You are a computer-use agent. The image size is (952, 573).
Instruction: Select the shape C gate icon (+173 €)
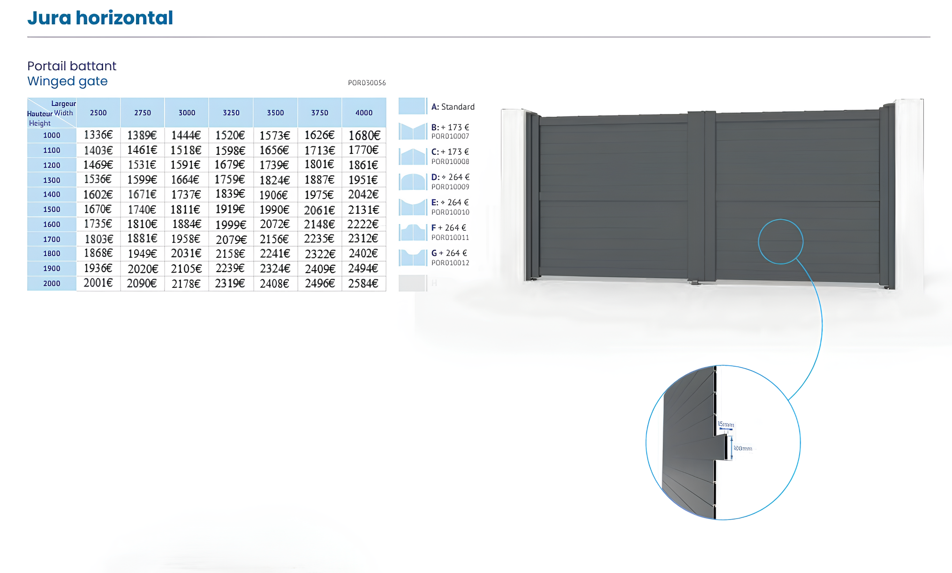[412, 157]
